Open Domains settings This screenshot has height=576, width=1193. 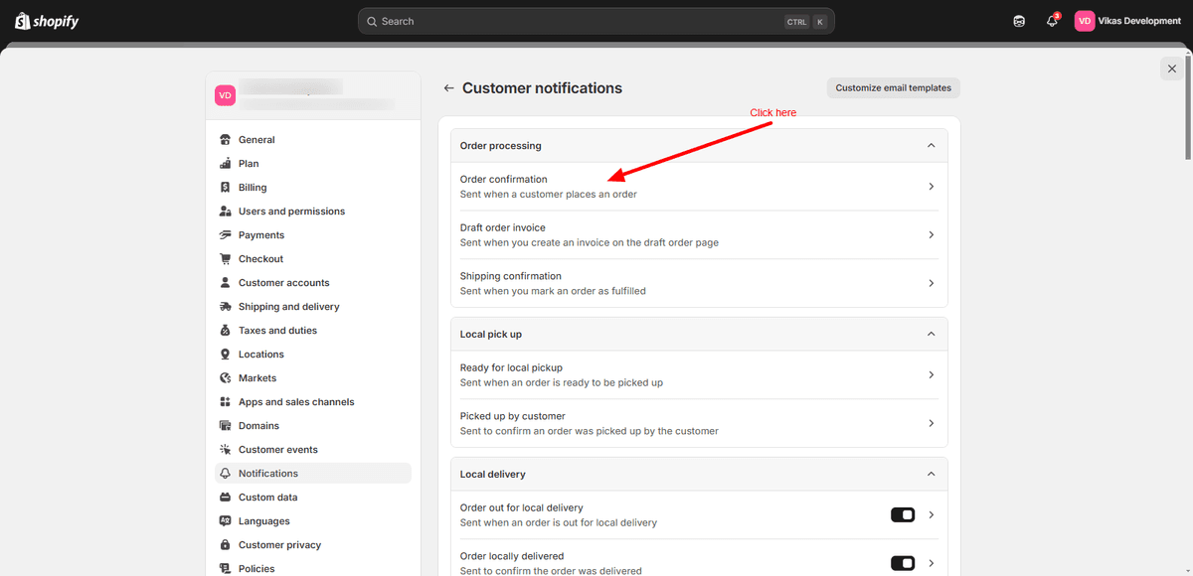(313, 426)
